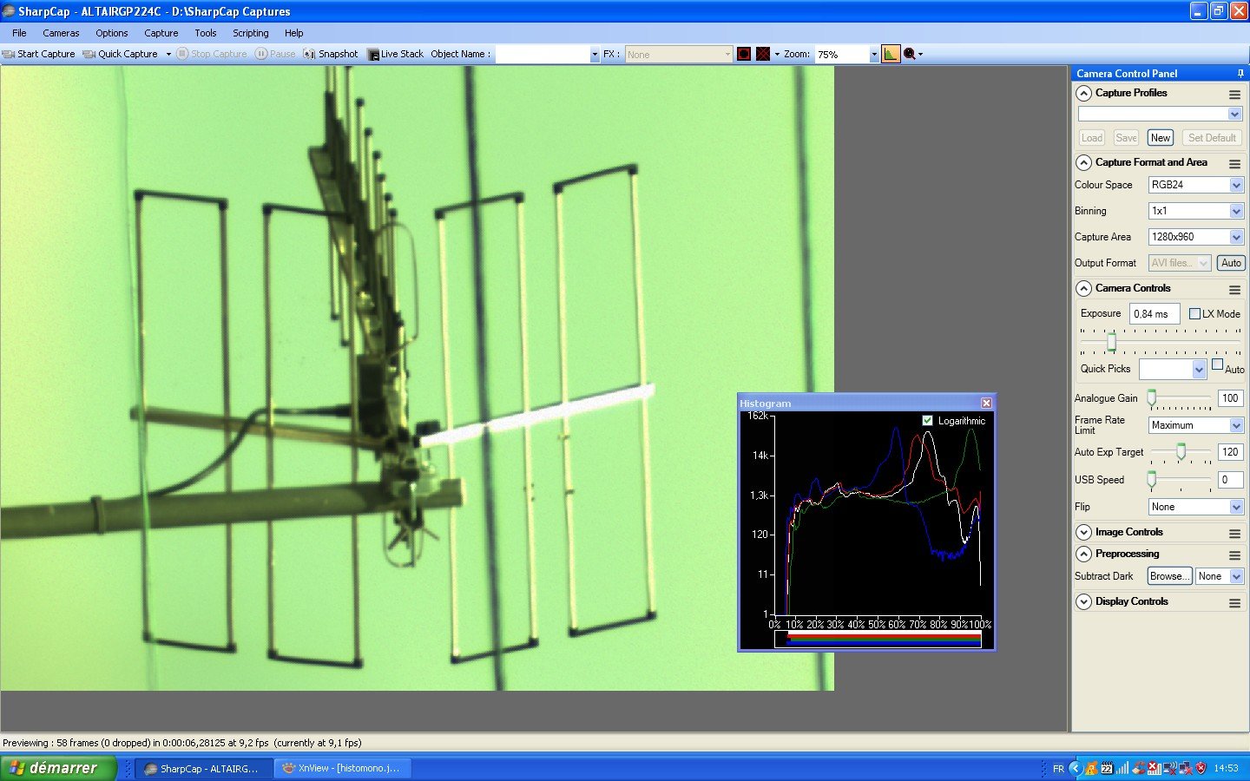Image resolution: width=1250 pixels, height=781 pixels.
Task: Pin the Camera Control Panel
Action: [1240, 73]
